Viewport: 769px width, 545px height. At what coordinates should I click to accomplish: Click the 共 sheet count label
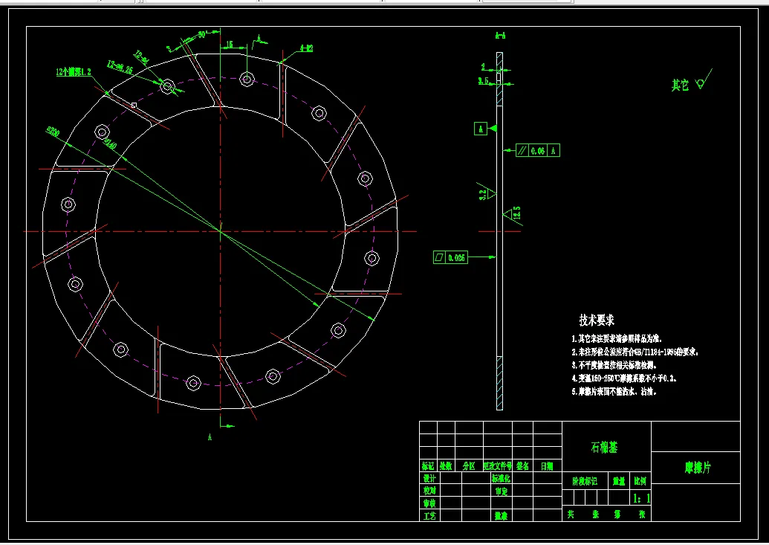tap(571, 514)
